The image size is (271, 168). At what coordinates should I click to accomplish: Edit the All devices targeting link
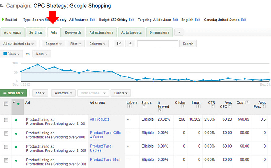click(175, 20)
